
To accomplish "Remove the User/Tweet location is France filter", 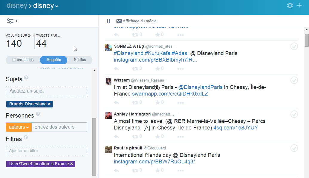I will [71, 164].
